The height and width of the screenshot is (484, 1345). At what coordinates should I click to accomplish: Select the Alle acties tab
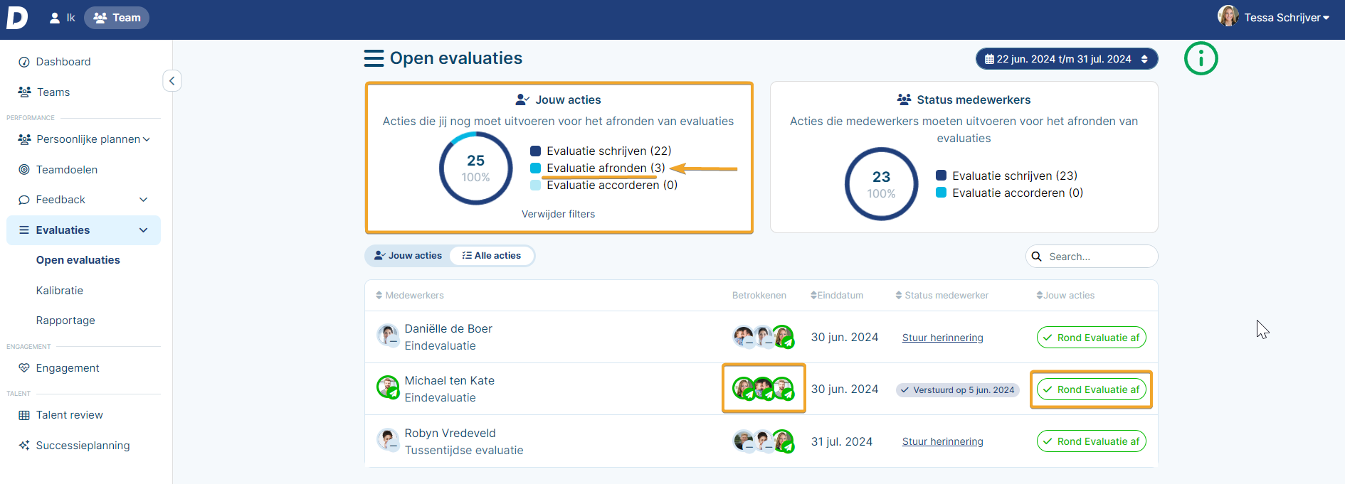click(x=492, y=256)
